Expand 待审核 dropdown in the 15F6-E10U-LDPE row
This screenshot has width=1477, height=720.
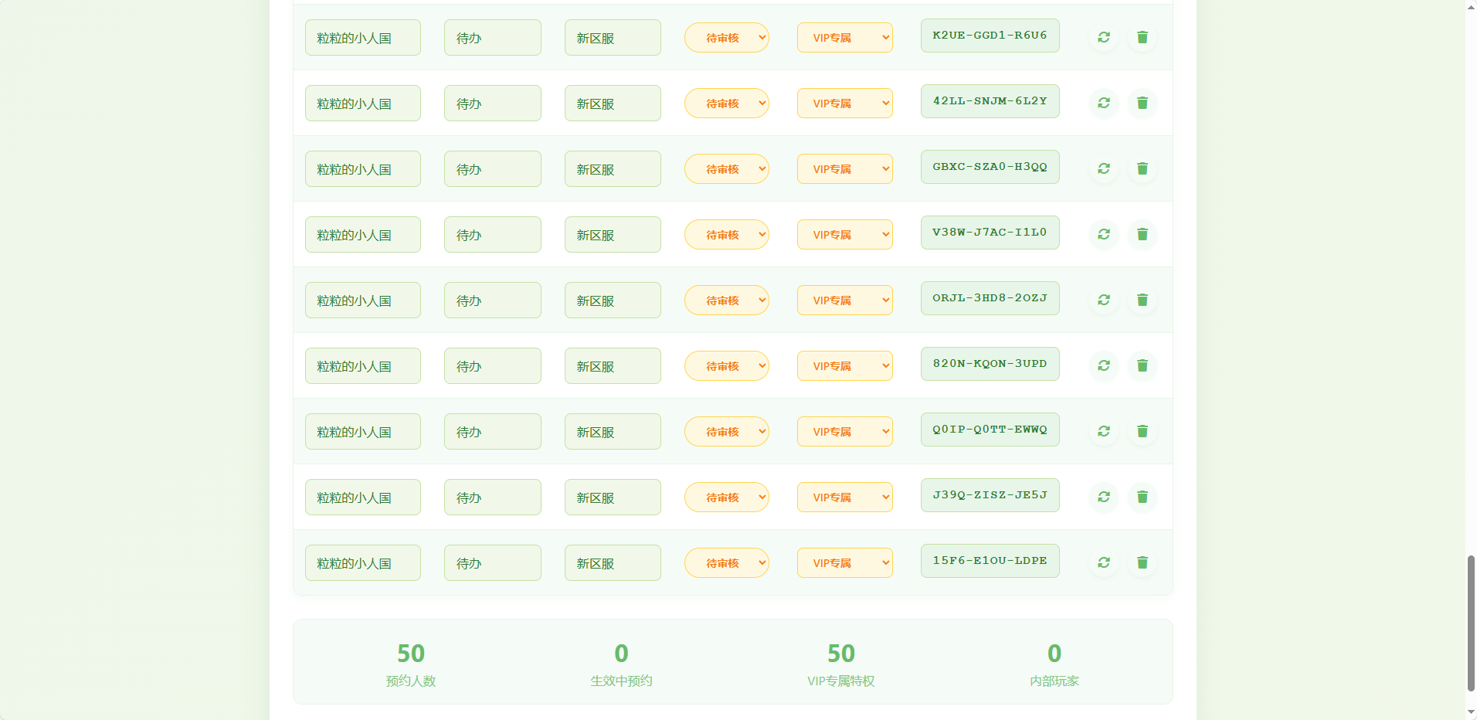click(726, 563)
